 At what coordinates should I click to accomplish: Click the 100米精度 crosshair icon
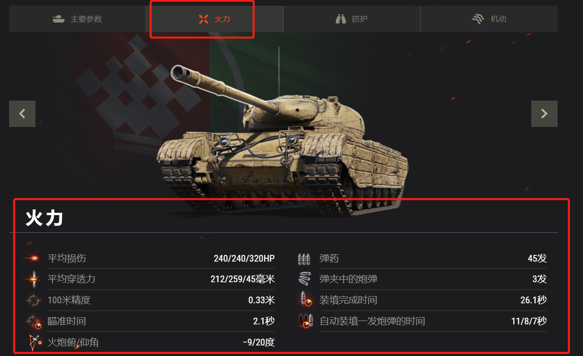pyautogui.click(x=34, y=300)
